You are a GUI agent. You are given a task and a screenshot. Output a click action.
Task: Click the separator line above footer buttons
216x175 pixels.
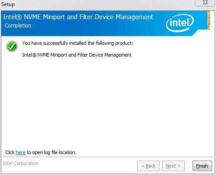click(108, 157)
